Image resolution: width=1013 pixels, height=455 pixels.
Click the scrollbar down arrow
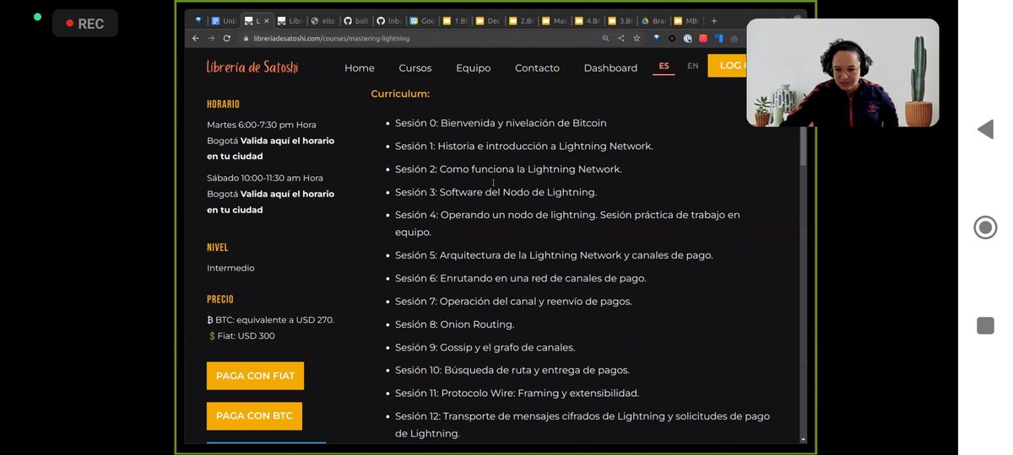[803, 439]
